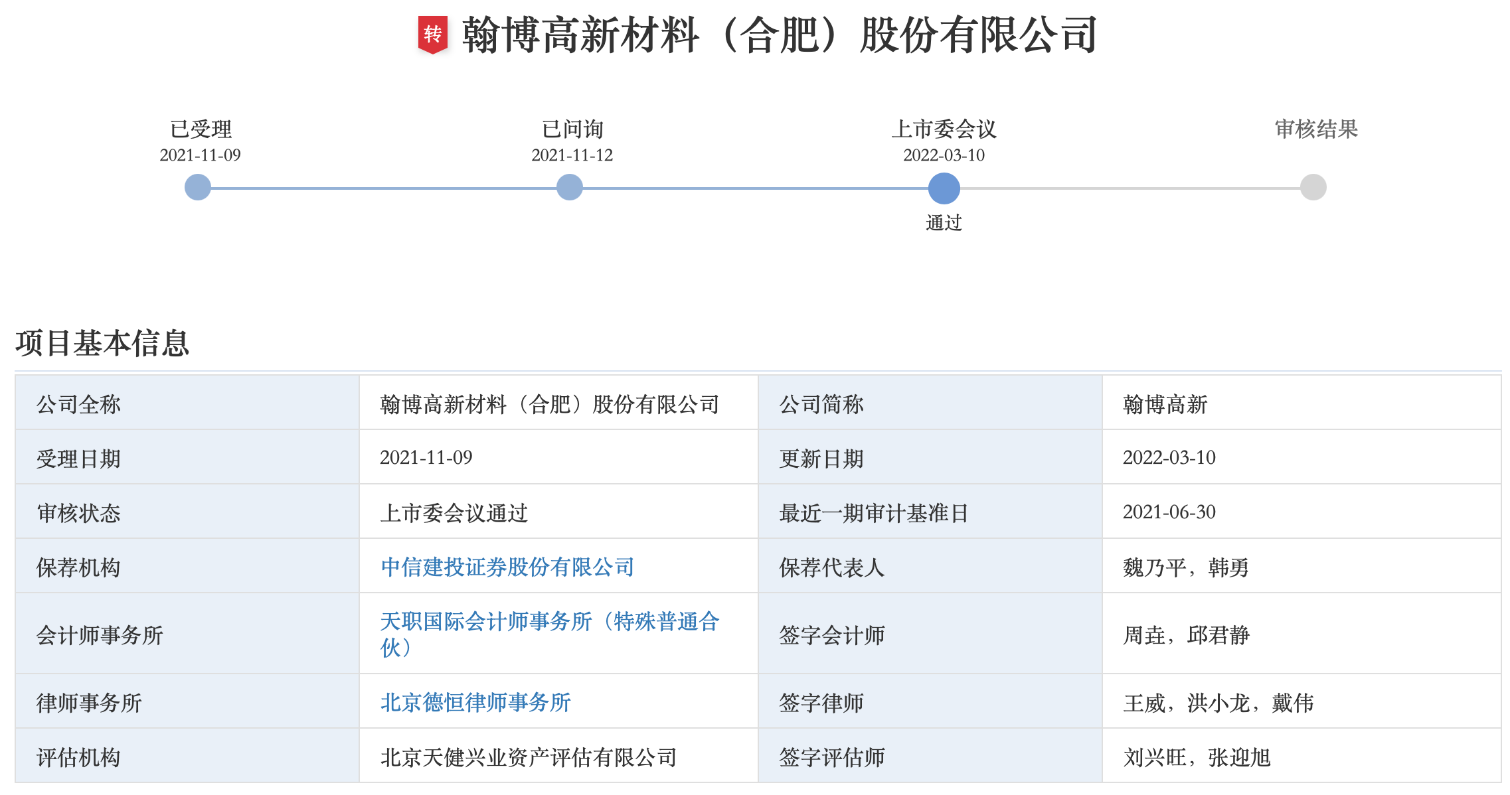Click the company title 翰博高新材料（合肥）股份有限公司 heading

click(x=780, y=35)
